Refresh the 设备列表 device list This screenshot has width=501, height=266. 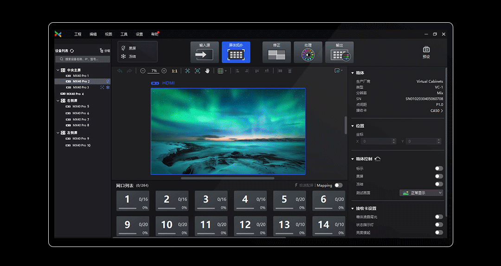pyautogui.click(x=72, y=51)
